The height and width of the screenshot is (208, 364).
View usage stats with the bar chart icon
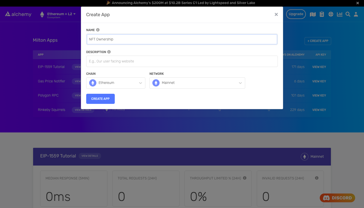pyautogui.click(x=339, y=14)
